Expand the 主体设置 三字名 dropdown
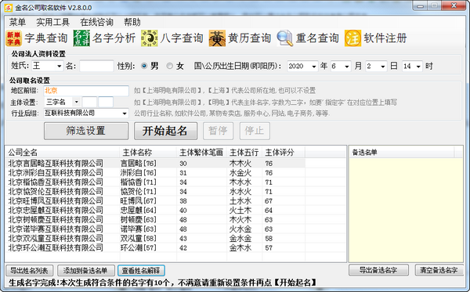470x292 pixels. [x=77, y=102]
